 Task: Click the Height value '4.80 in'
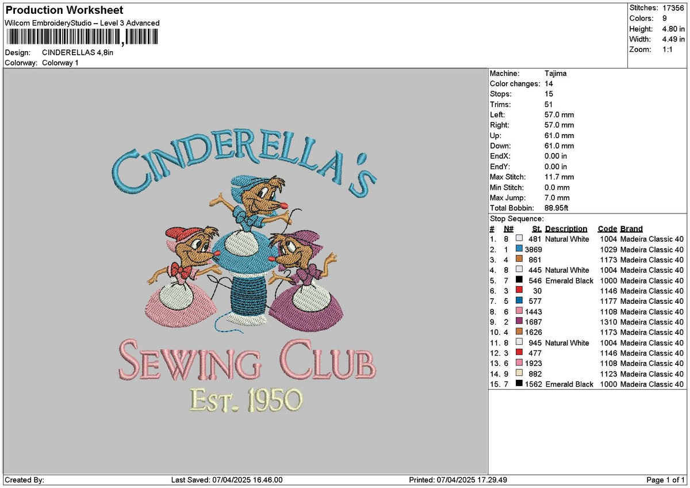coord(673,29)
